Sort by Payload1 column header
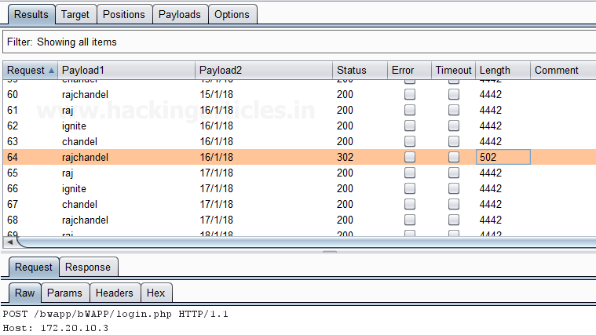This screenshot has height=335, width=596. pyautogui.click(x=126, y=71)
